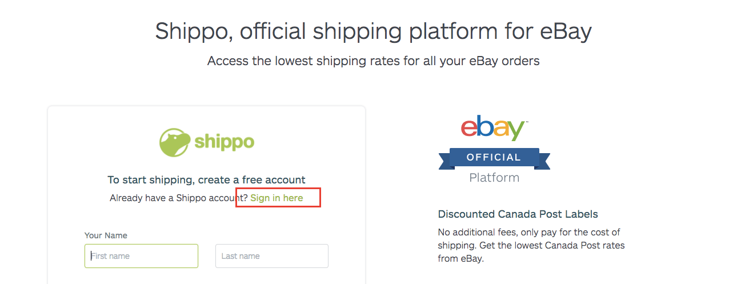Focus the First name input field
The width and height of the screenshot is (733, 284).
click(141, 256)
